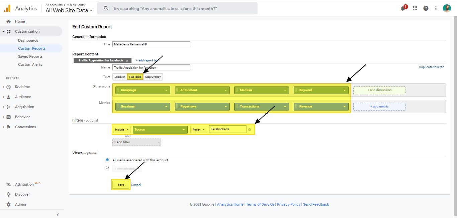The width and height of the screenshot is (457, 218).
Task: Open Dashboards in the sidebar
Action: [28, 40]
